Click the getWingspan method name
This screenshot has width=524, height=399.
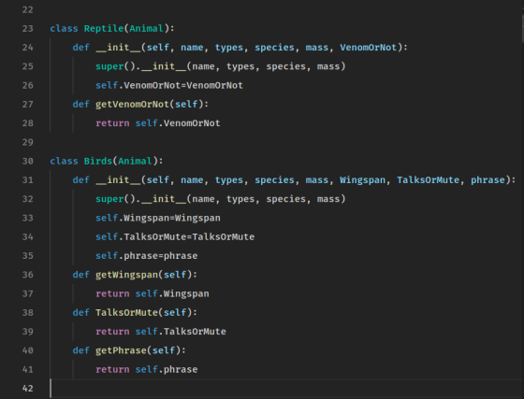click(x=126, y=275)
